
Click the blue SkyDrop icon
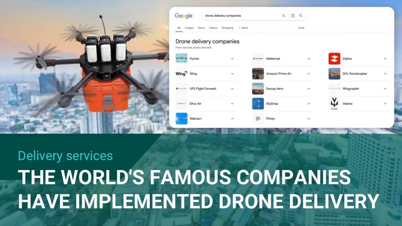(258, 104)
